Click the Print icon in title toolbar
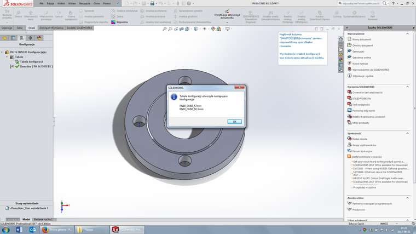The width and height of the screenshot is (416, 234). click(x=152, y=3)
